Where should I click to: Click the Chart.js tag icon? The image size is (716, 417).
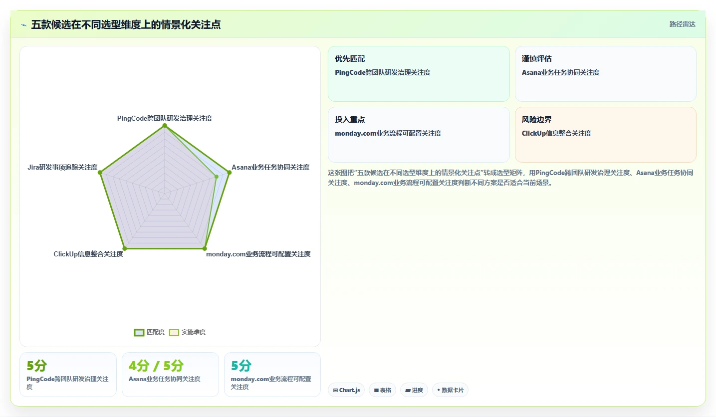[335, 390]
